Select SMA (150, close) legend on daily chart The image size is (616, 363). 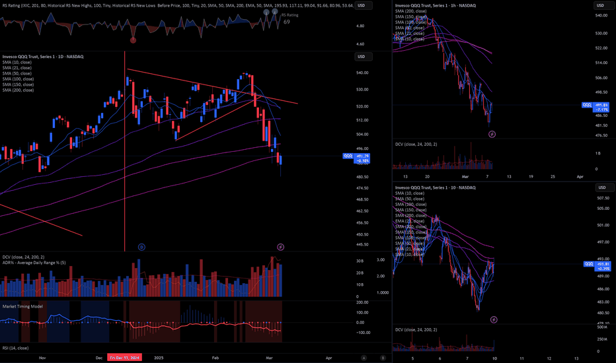click(18, 84)
